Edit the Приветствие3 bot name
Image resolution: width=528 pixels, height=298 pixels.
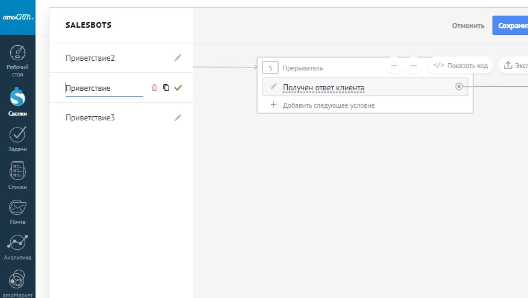point(178,118)
